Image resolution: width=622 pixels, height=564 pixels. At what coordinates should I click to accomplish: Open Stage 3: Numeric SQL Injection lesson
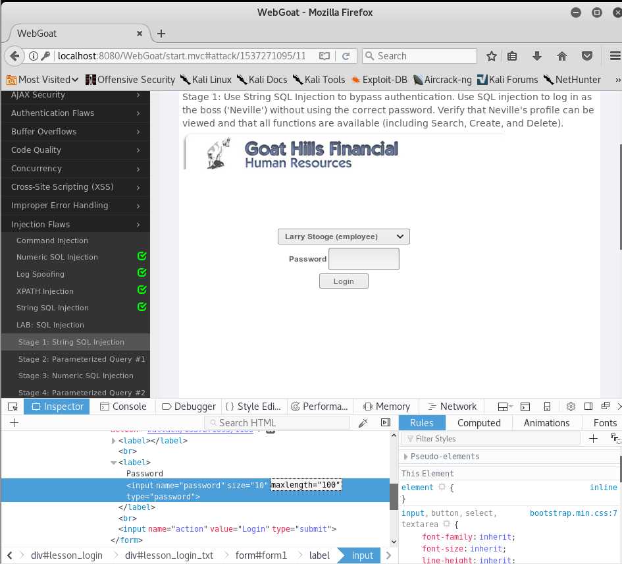(76, 376)
